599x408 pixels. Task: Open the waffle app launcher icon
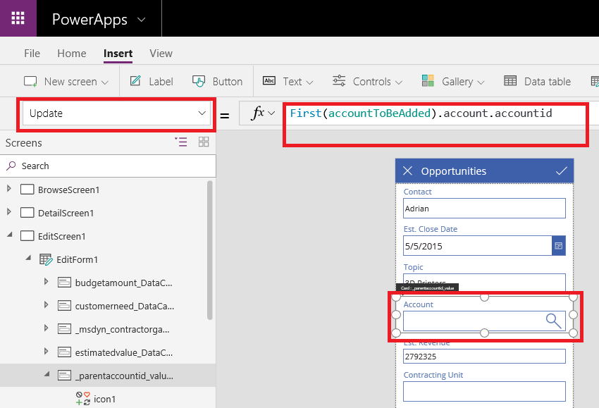point(18,18)
